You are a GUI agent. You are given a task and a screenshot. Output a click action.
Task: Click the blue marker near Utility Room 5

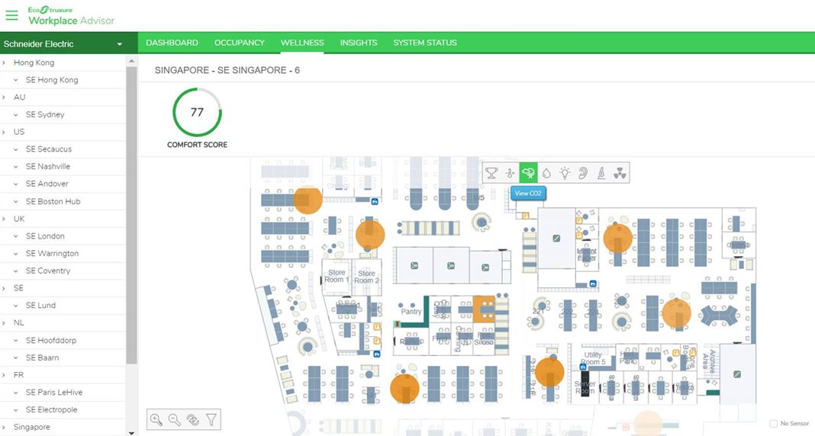pos(583,367)
